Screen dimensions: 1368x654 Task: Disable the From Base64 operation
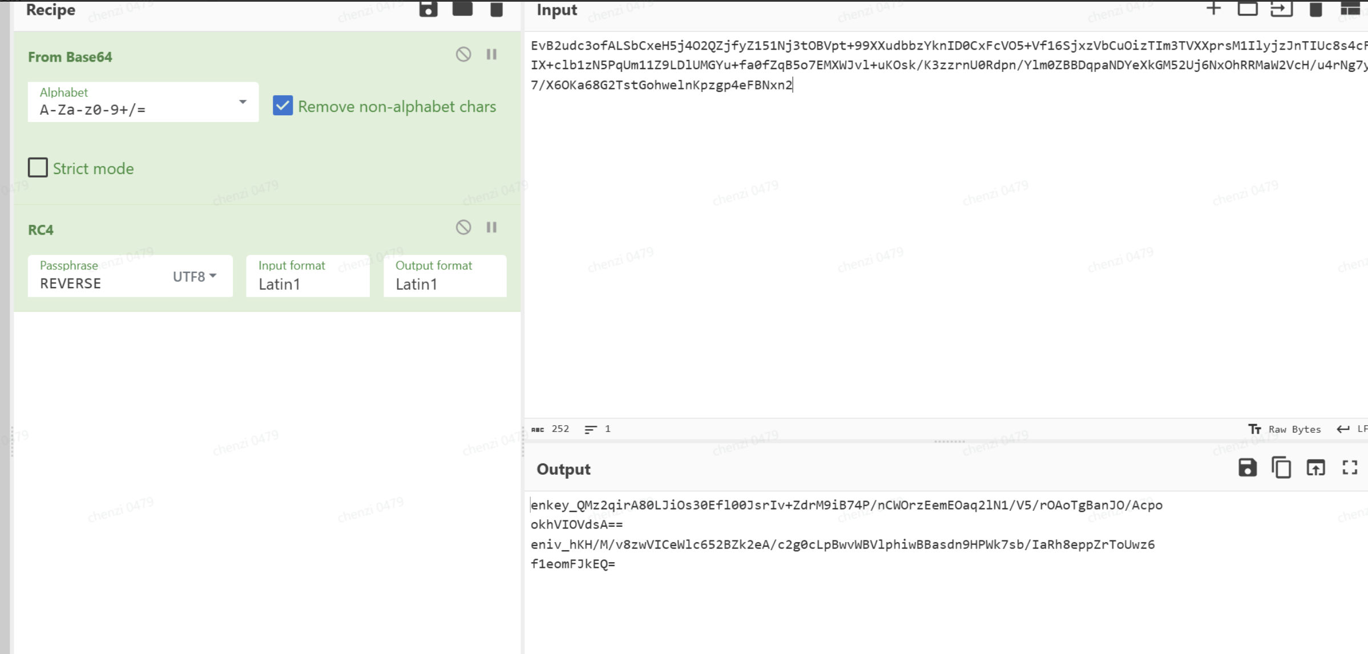click(x=463, y=54)
